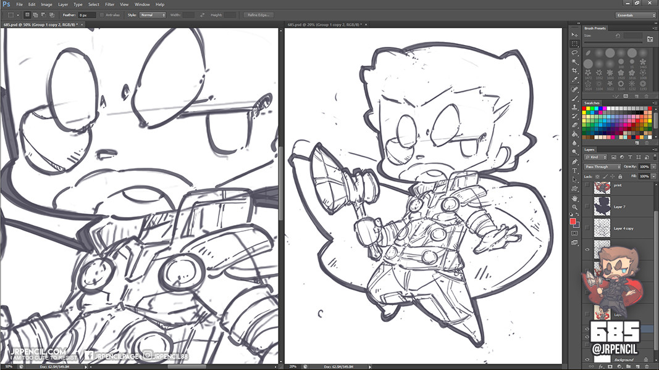Viewport: 659px width, 370px height.
Task: Select the Hand tool
Action: 574,198
